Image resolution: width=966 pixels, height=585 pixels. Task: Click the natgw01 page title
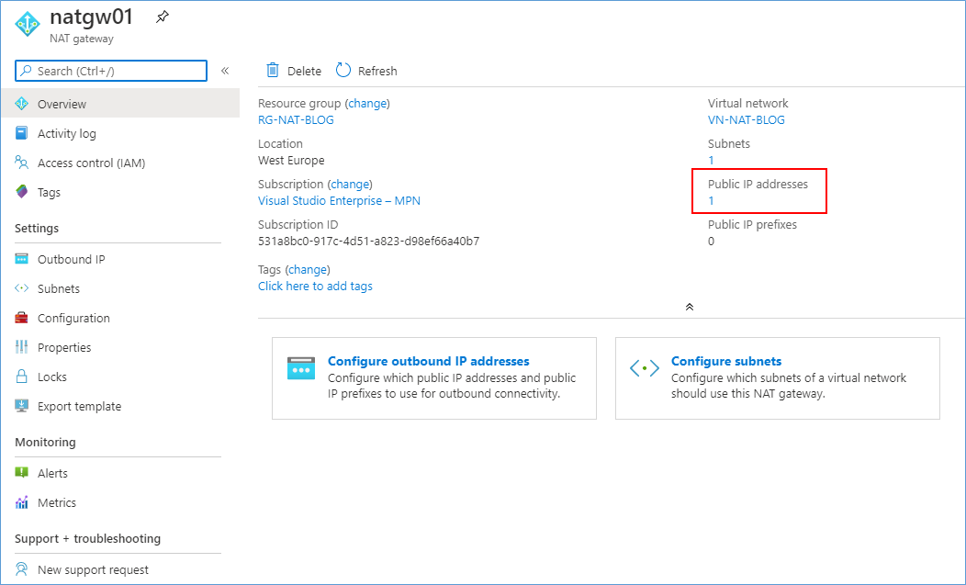coord(92,17)
